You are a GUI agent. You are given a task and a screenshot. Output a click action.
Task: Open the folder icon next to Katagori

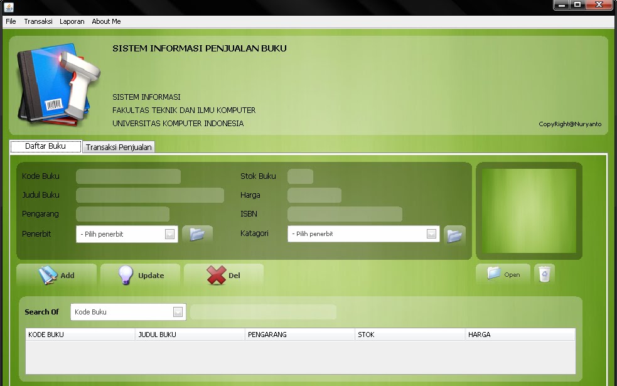454,235
